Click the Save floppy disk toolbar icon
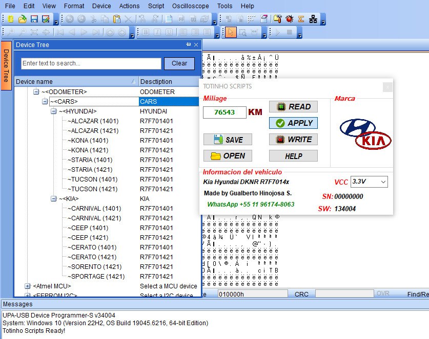The height and width of the screenshot is (339, 429). coord(34,19)
